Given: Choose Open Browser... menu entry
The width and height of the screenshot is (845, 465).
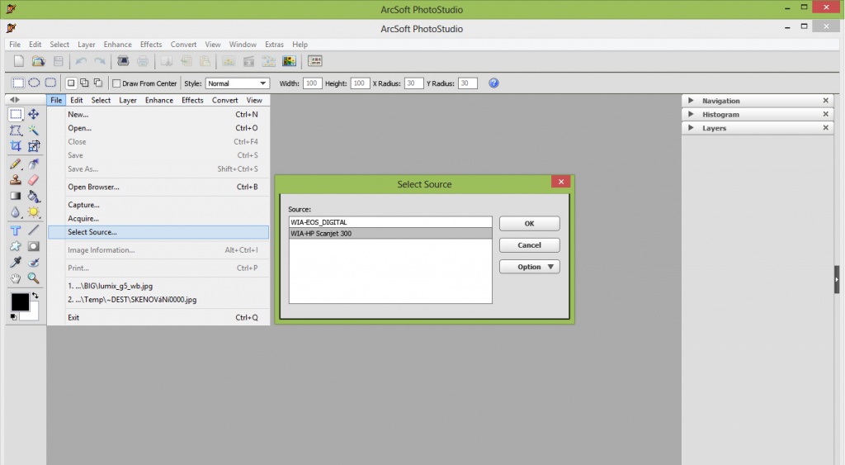Looking at the screenshot, I should click(x=158, y=187).
